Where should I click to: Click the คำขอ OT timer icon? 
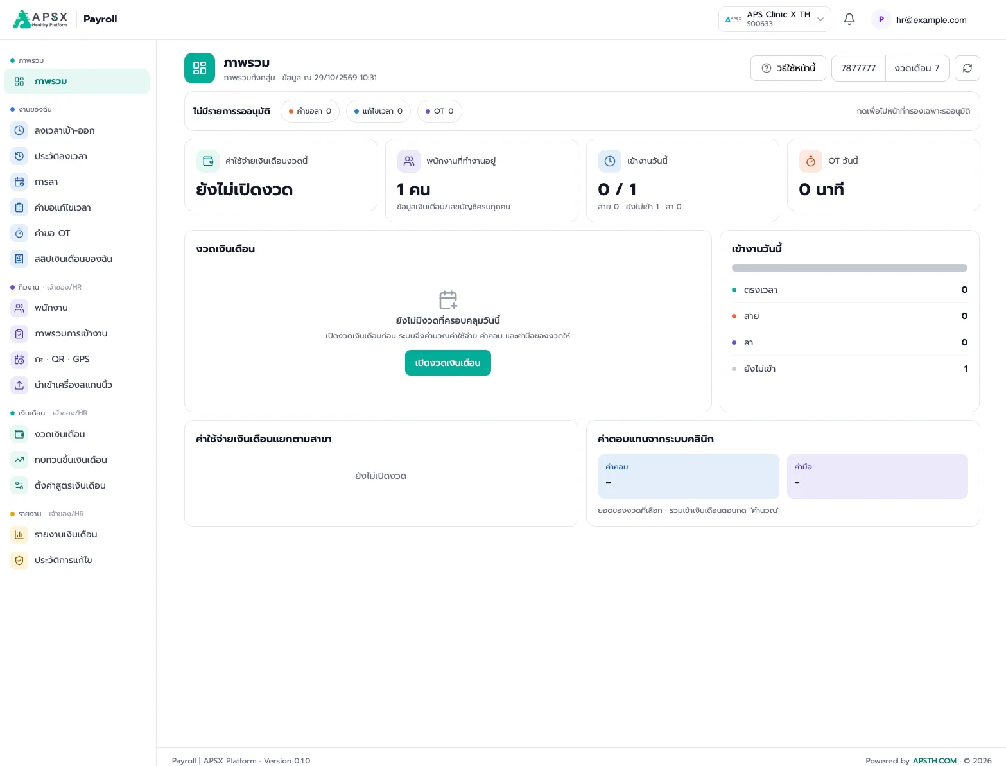click(x=19, y=233)
